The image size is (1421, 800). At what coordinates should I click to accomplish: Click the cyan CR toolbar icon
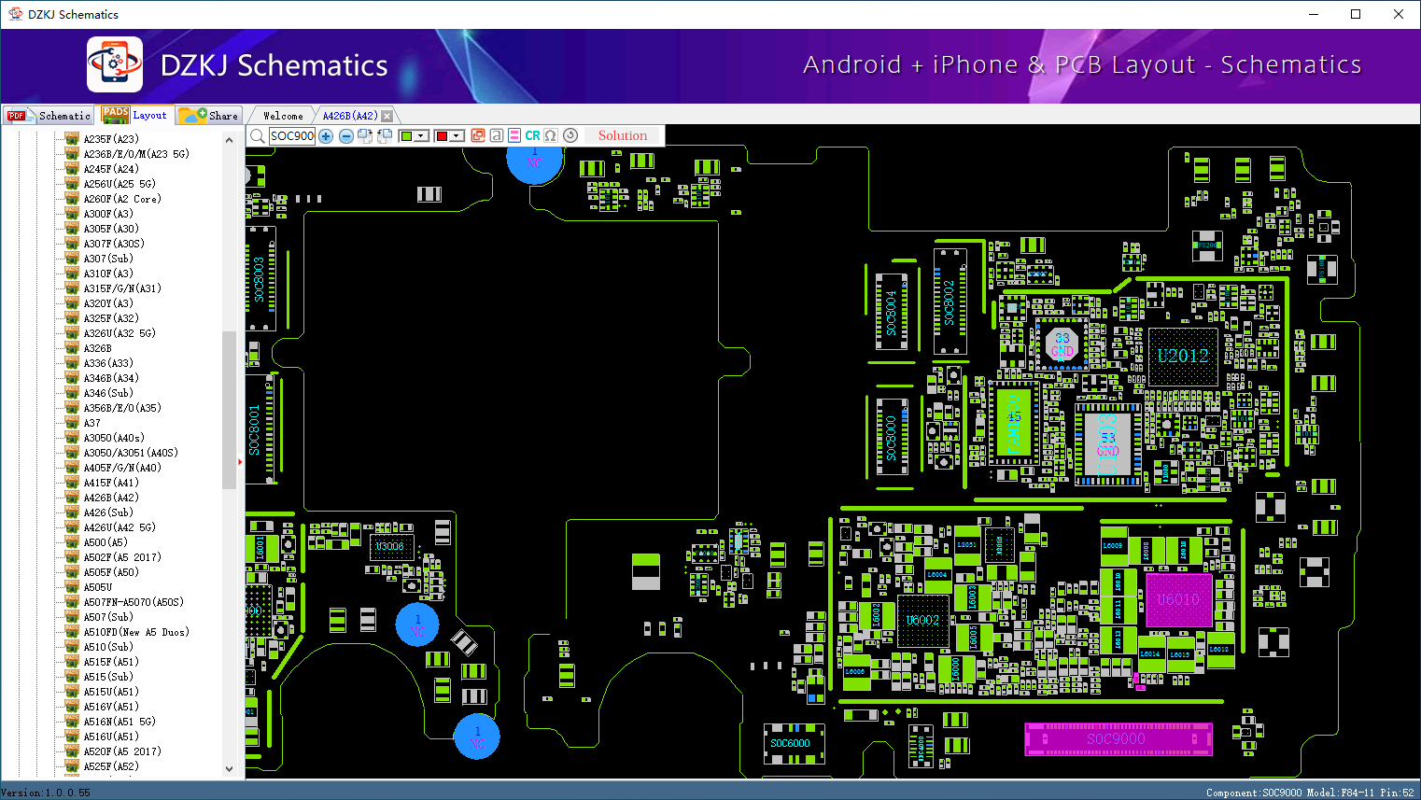(532, 136)
